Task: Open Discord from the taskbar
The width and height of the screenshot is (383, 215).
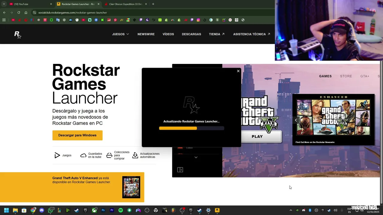Action: tap(42, 210)
